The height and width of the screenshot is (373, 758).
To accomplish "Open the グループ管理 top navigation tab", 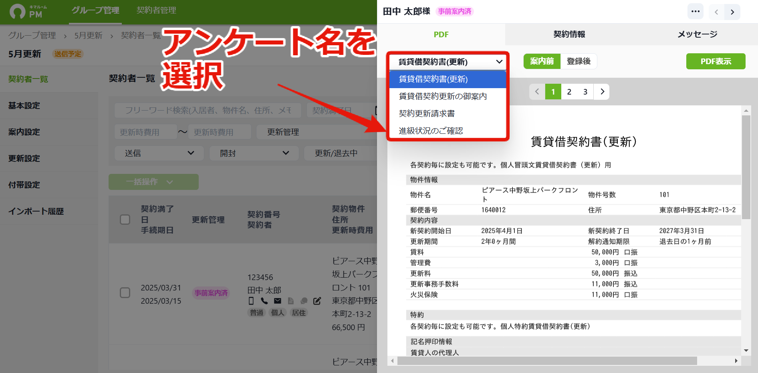I will tap(95, 10).
